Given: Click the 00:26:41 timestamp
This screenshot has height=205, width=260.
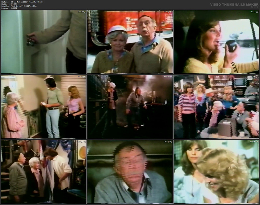Looking at the screenshot, I should [x=168, y=77].
